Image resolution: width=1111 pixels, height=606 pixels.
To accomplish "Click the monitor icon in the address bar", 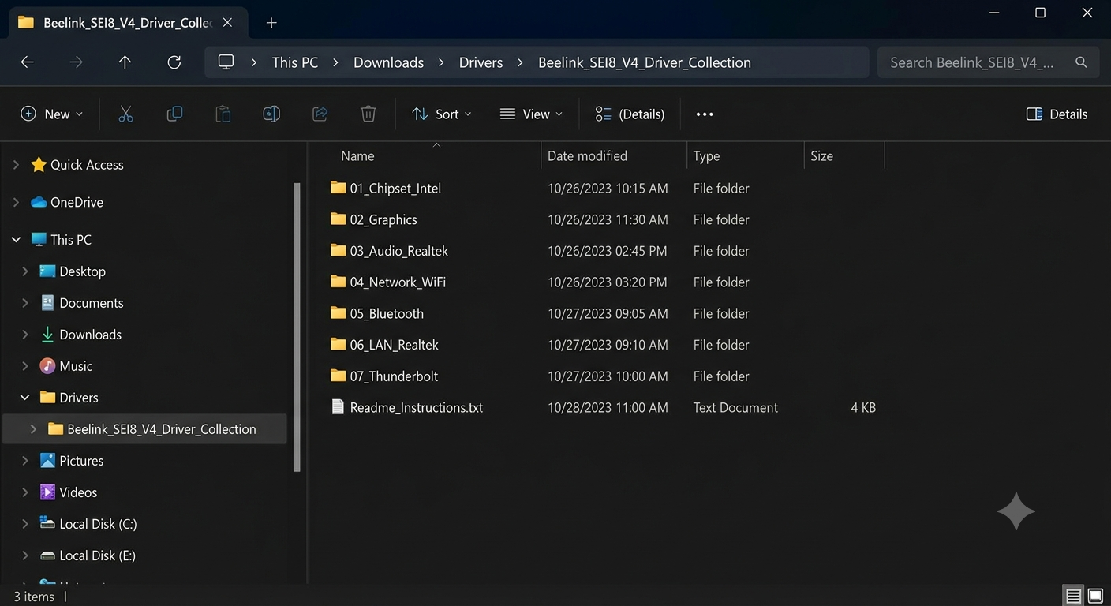I will tap(226, 62).
